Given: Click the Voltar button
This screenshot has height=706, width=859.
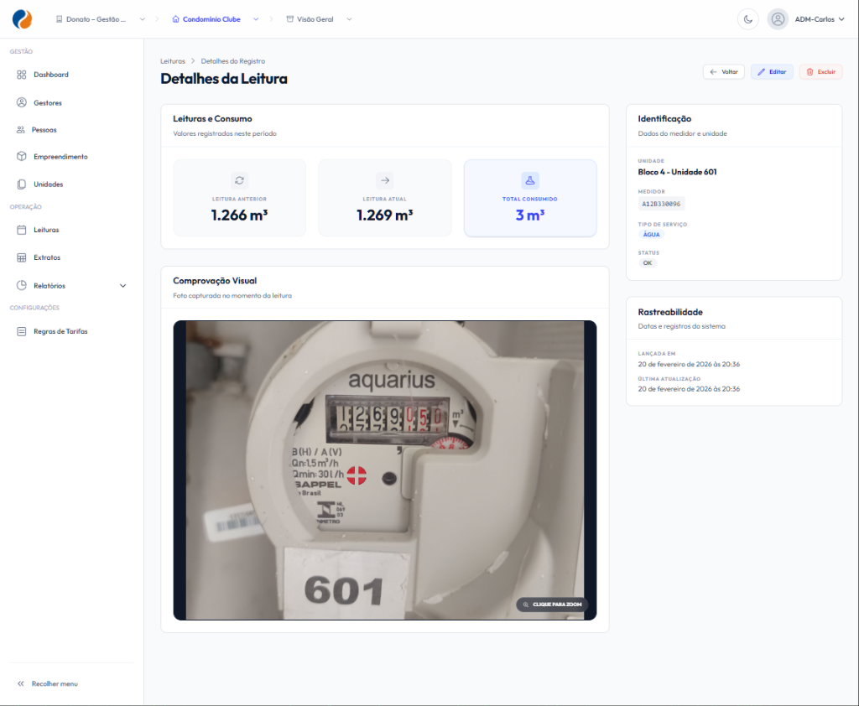Looking at the screenshot, I should pos(724,72).
